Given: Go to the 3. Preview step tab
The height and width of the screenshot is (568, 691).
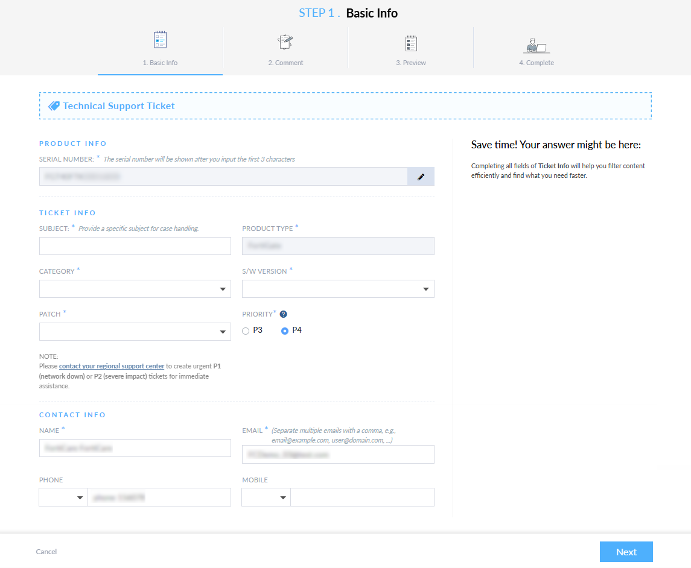Looking at the screenshot, I should (x=411, y=63).
